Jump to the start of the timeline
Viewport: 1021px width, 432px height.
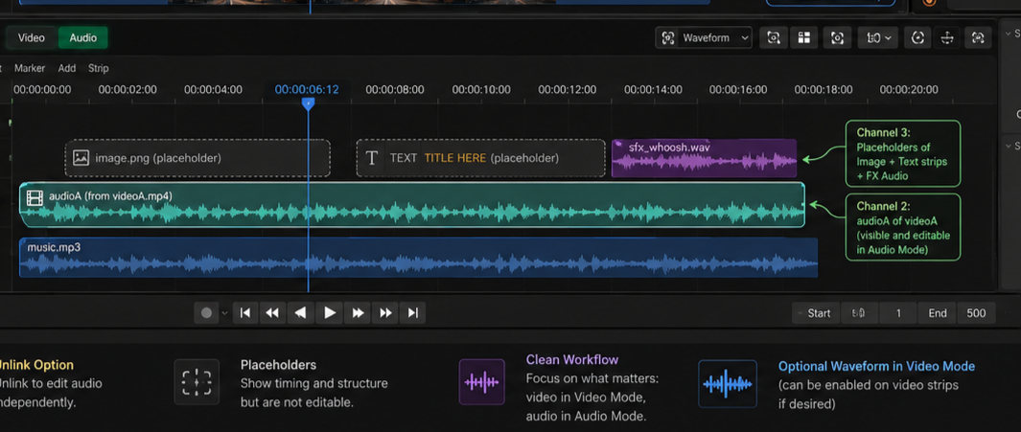244,313
